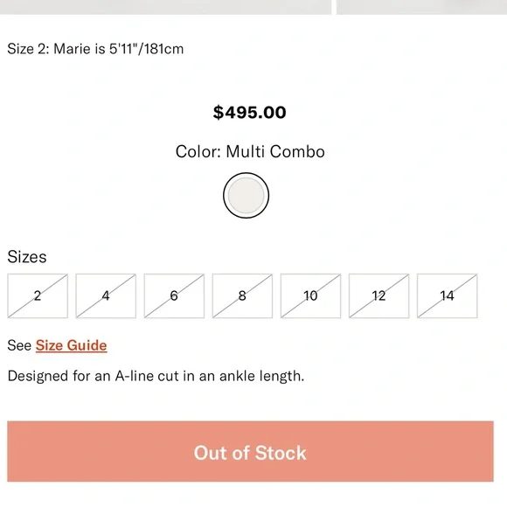
Task: Select size 6 option
Action: coord(174,295)
